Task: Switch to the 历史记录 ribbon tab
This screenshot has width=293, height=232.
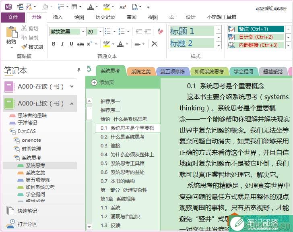Action: click(x=105, y=17)
